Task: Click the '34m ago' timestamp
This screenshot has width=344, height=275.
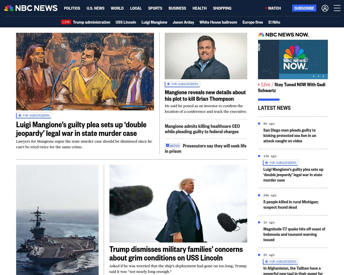Action: (270, 195)
